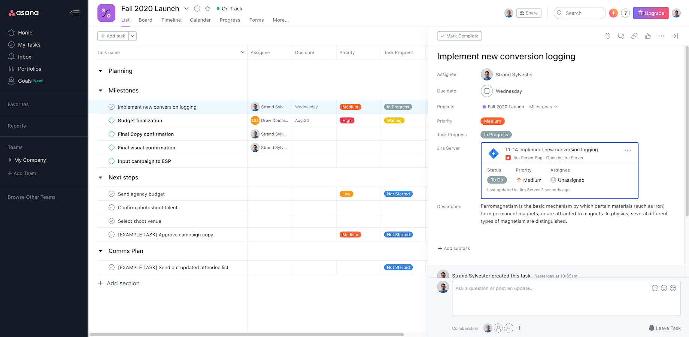
Task: Check off Confirm photoshoot talent task
Action: [112, 207]
